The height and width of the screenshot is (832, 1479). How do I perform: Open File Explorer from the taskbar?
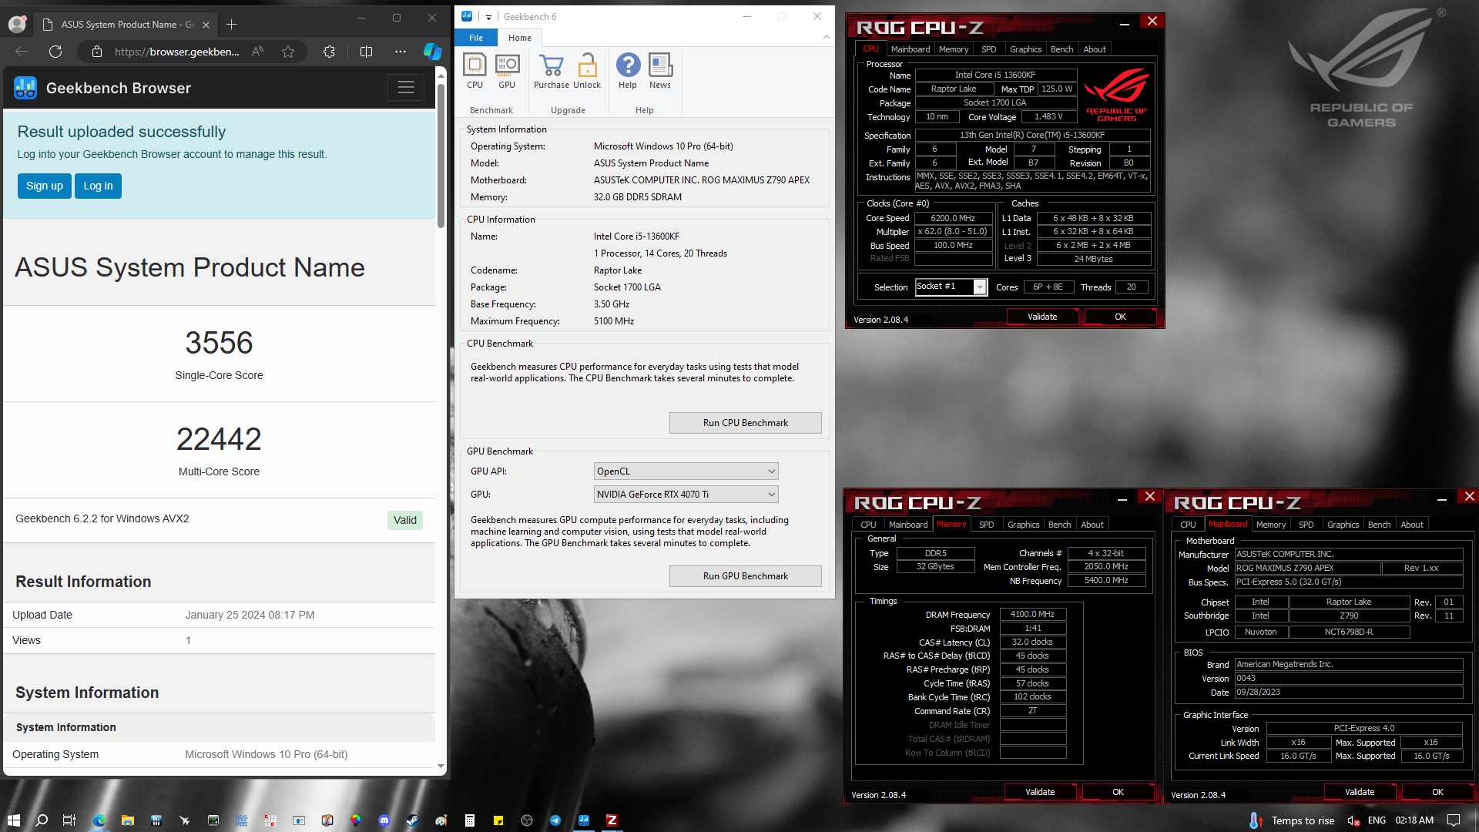click(x=127, y=820)
